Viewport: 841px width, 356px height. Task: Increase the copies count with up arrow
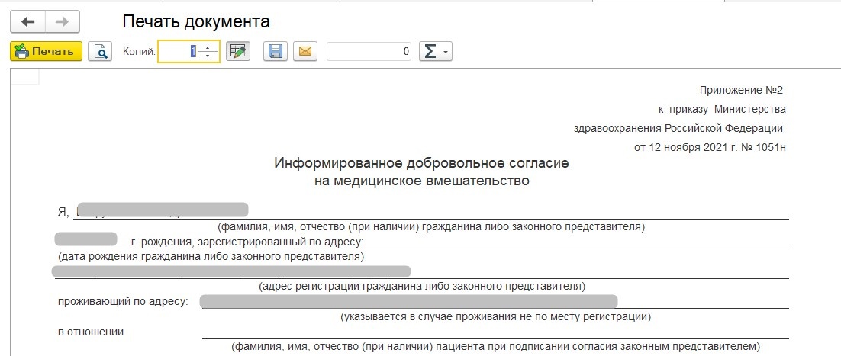(208, 47)
